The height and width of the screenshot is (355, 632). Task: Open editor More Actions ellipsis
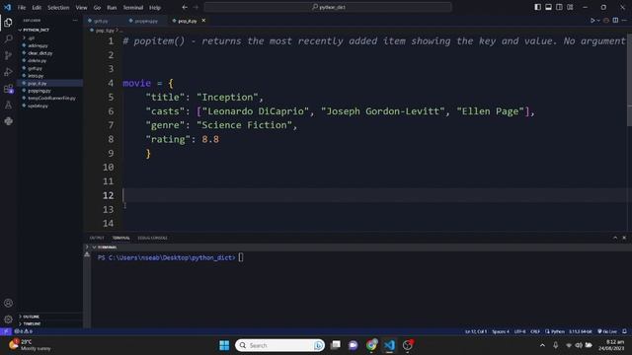[624, 21]
